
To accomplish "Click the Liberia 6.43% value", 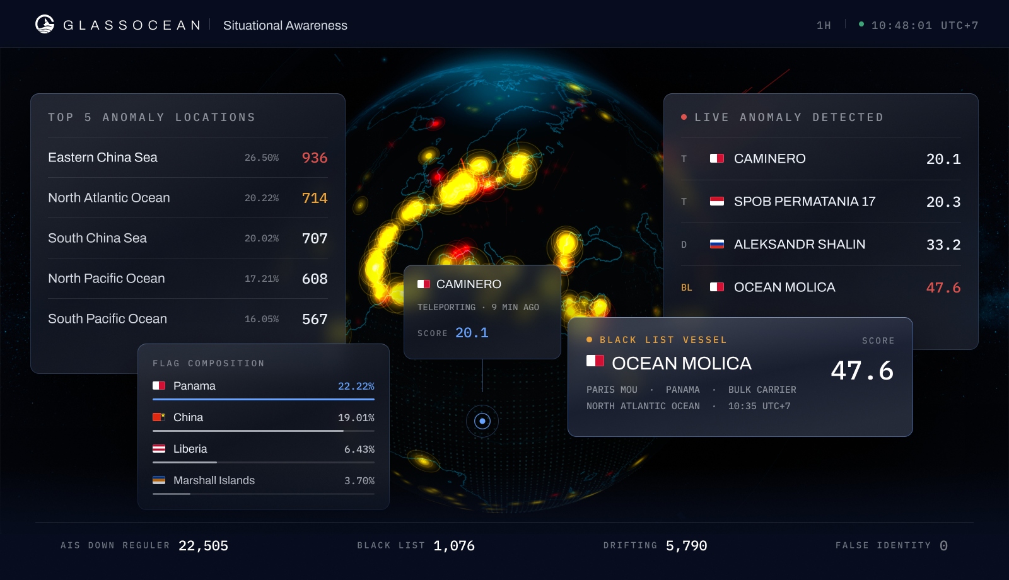I will [359, 449].
